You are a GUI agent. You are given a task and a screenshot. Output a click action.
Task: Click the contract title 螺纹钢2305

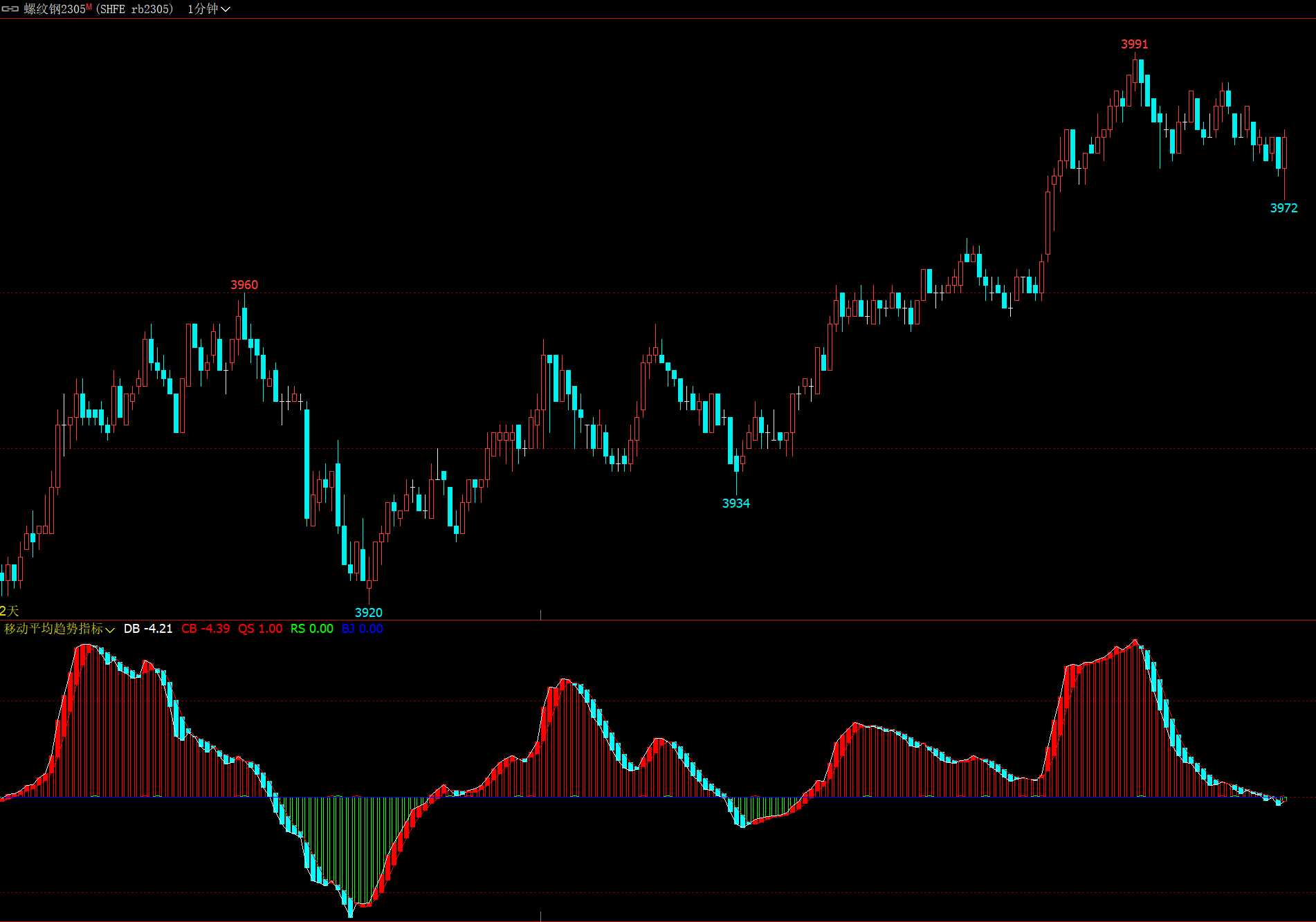point(55,9)
